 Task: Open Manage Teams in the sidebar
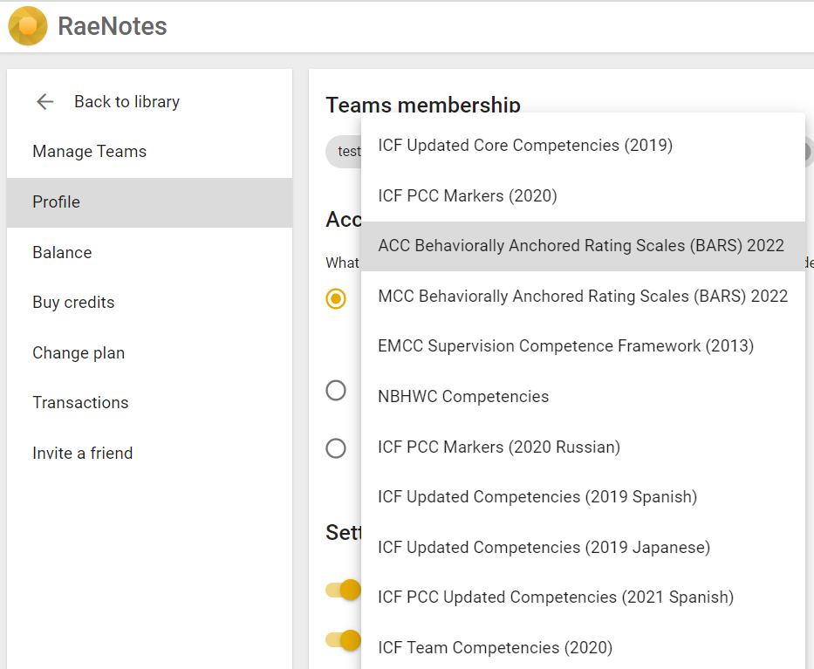(x=149, y=152)
